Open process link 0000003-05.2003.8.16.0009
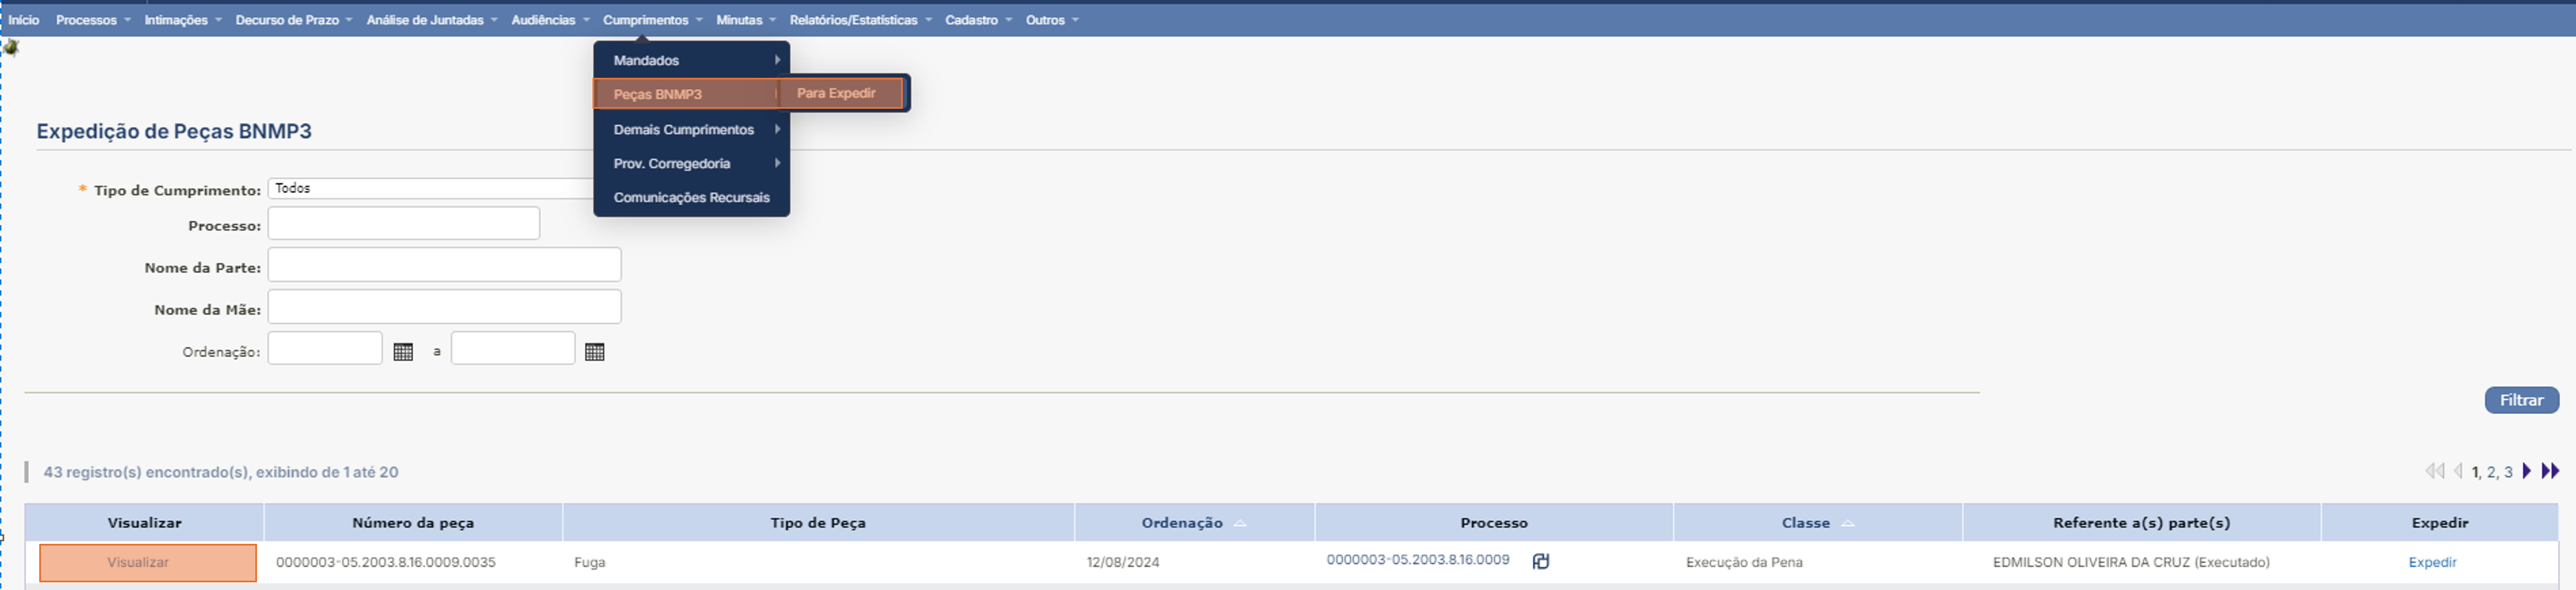 pos(1417,560)
